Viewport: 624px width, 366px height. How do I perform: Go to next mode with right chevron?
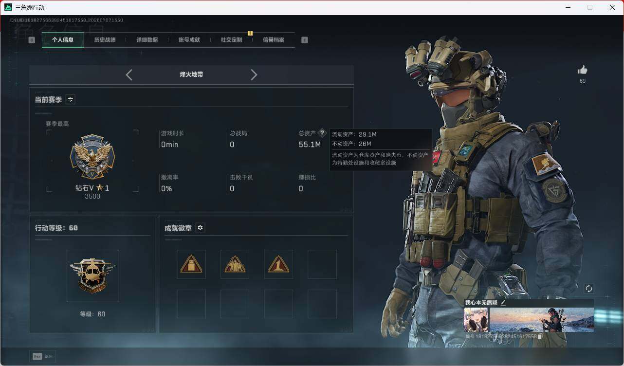254,74
